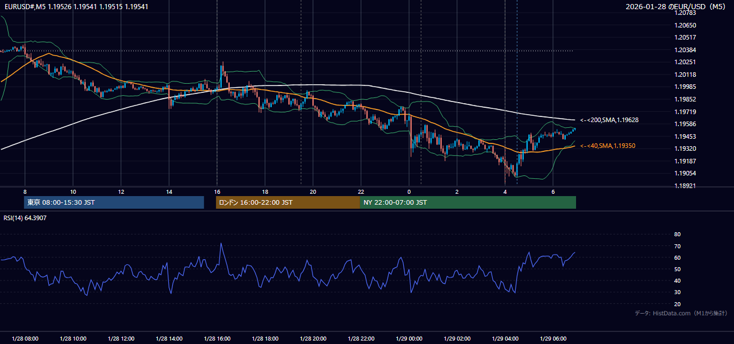The width and height of the screenshot is (734, 344).
Task: Click the 1/29 02:00 bottom time label
Action: (457, 338)
